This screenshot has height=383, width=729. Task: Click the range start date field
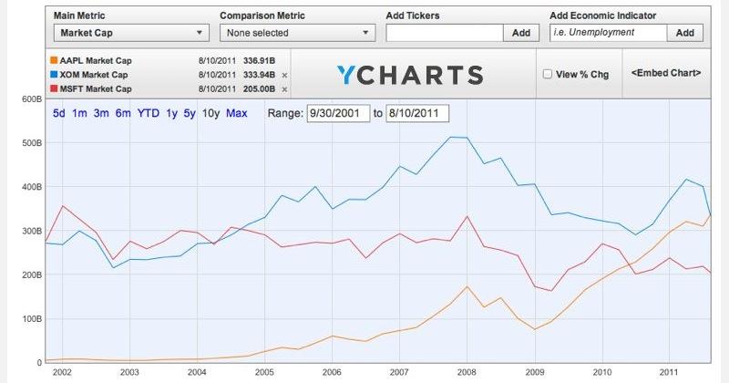[x=338, y=113]
